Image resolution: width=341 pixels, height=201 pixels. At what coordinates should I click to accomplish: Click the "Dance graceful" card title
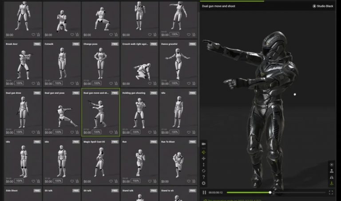169,44
